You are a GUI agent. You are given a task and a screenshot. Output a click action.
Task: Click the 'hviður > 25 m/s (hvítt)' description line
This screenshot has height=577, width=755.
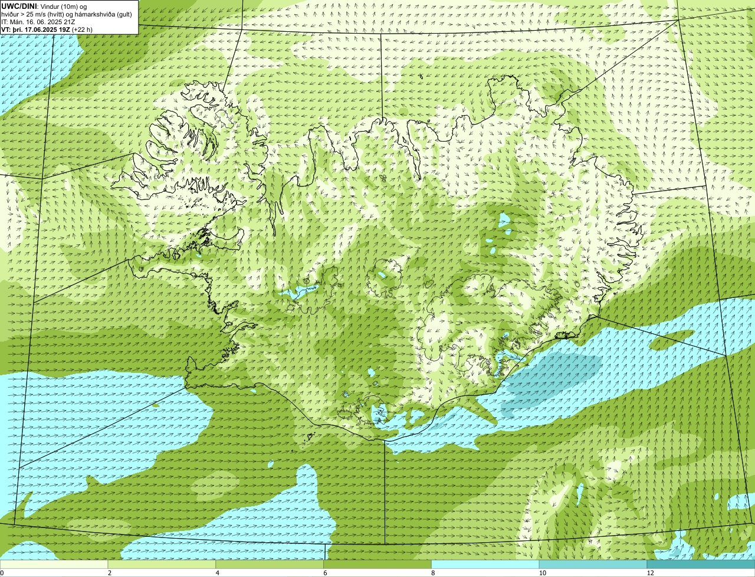coord(67,14)
